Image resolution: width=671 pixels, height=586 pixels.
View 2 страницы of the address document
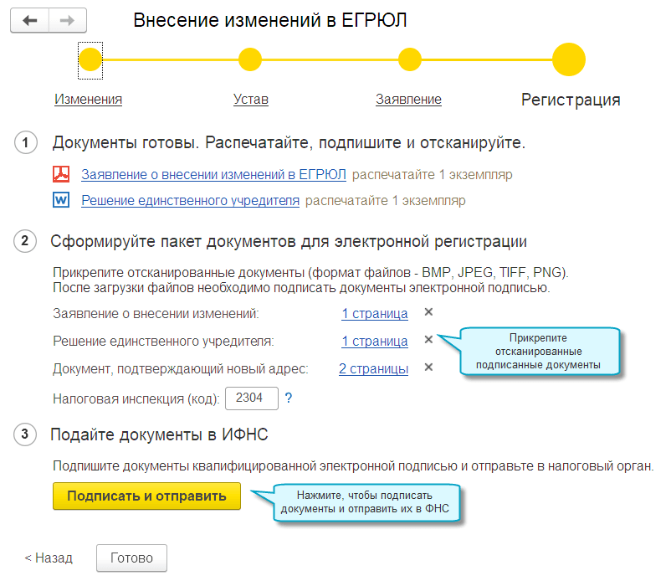point(375,367)
